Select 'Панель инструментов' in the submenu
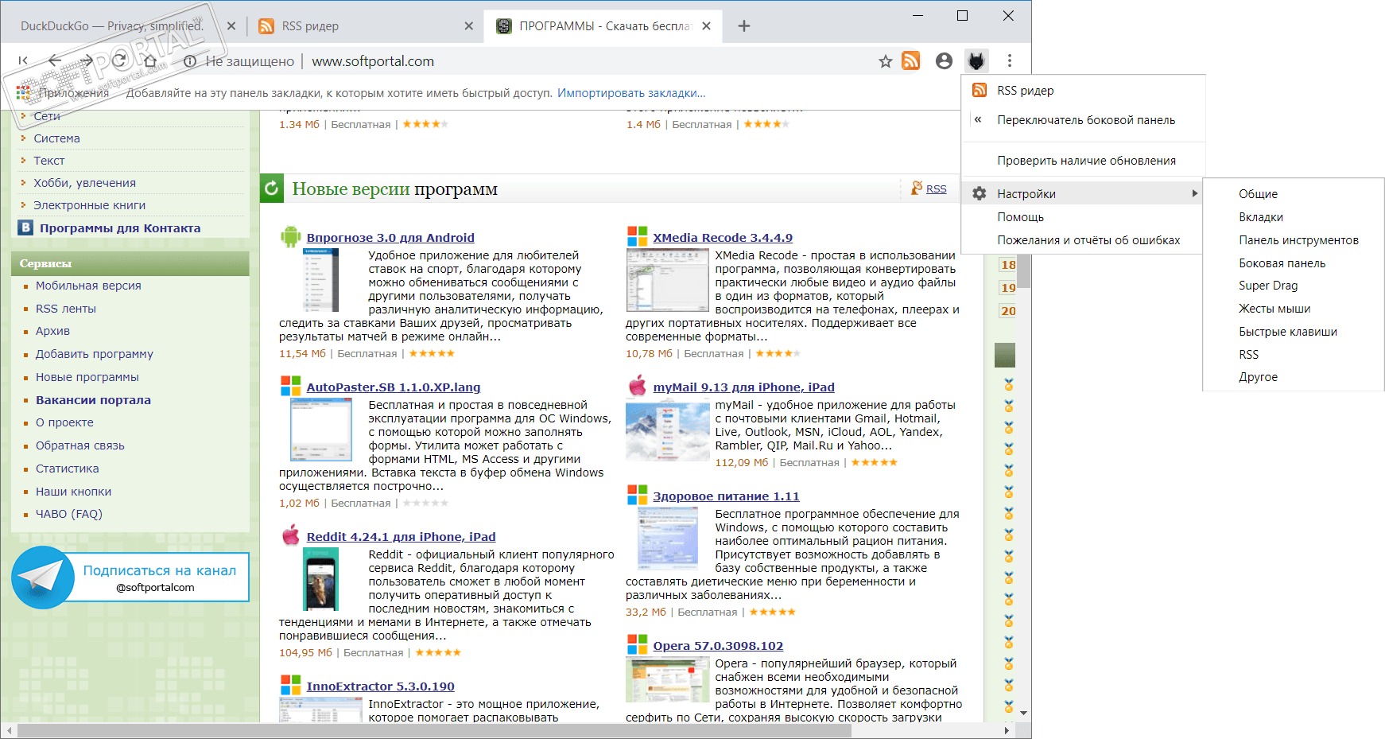The height and width of the screenshot is (739, 1385). 1294,240
